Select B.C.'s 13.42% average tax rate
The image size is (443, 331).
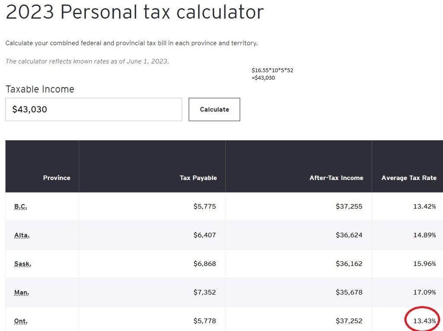(x=424, y=206)
